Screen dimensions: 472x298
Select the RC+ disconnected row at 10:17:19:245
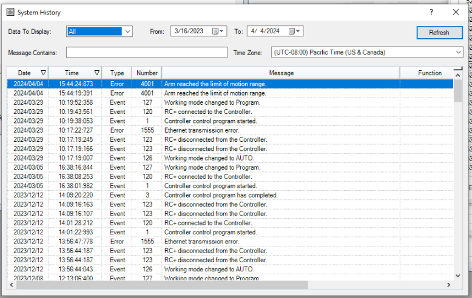point(231,139)
